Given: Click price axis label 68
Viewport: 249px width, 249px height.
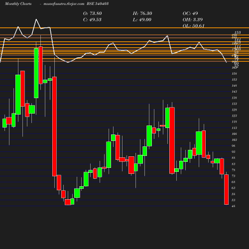Looking at the screenshot, I should 234,182.
